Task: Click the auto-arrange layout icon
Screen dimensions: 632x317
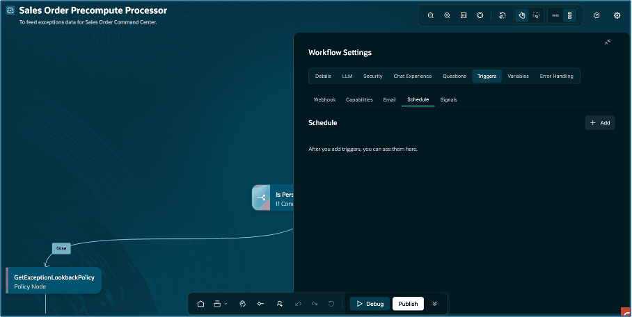Action: pos(503,15)
